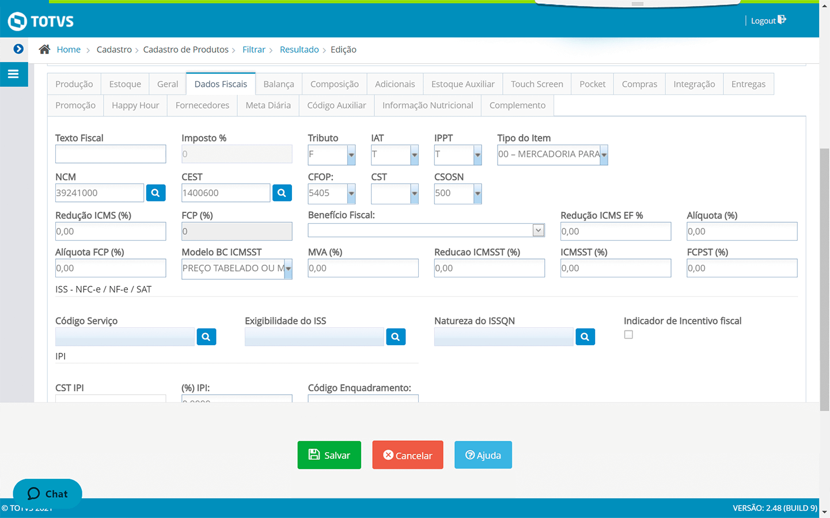Open Natureza do ISSQN search icon

click(x=585, y=337)
